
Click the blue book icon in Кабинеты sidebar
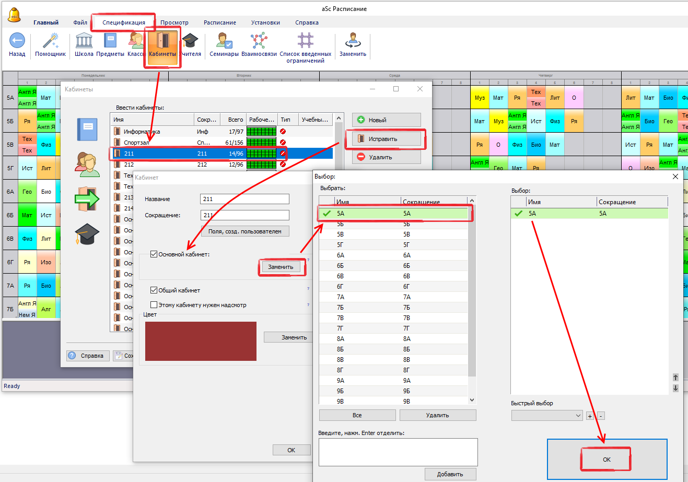pyautogui.click(x=87, y=129)
